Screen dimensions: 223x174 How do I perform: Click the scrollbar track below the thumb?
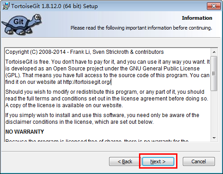point(214,113)
